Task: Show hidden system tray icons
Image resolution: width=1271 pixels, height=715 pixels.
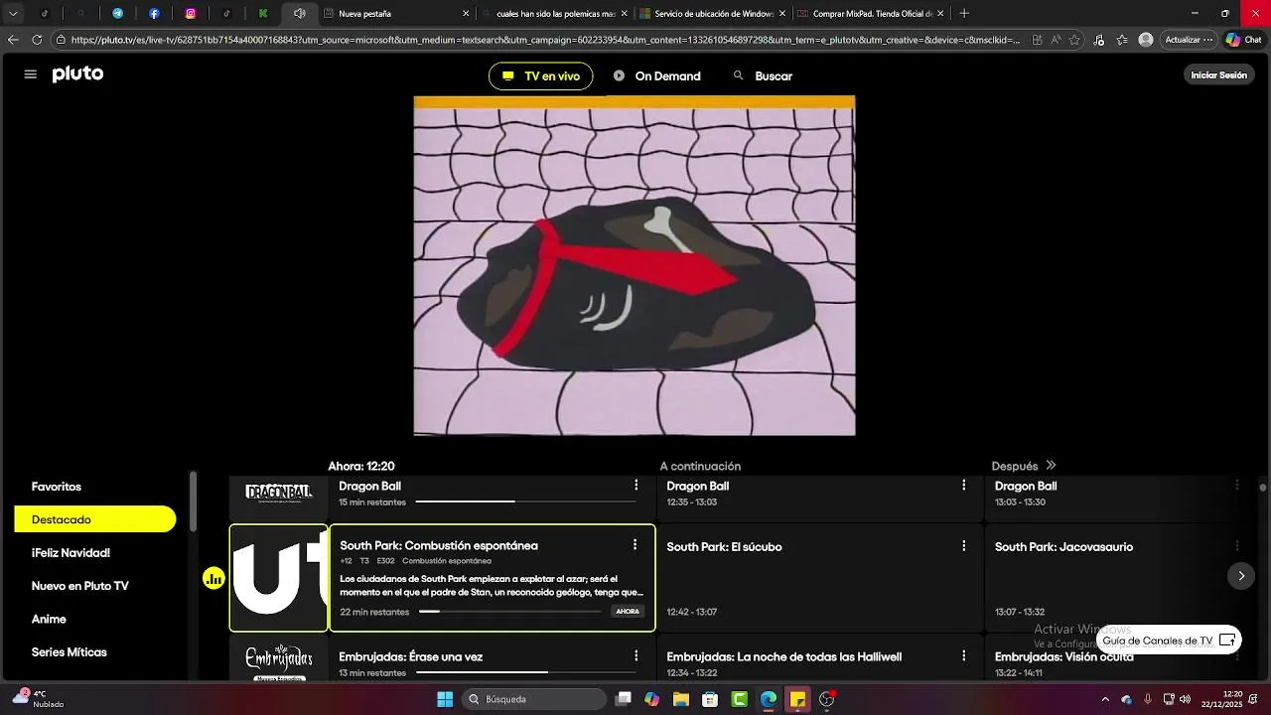Action: 1105,699
